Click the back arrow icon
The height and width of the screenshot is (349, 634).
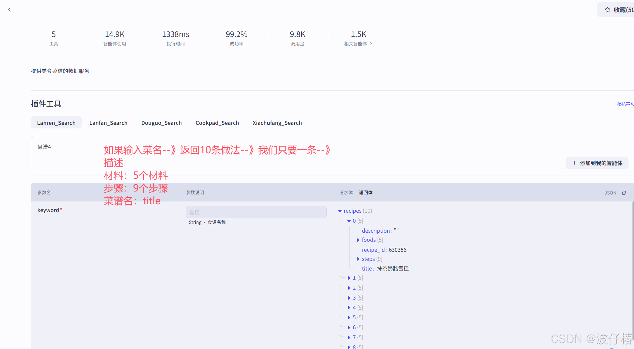(9, 10)
